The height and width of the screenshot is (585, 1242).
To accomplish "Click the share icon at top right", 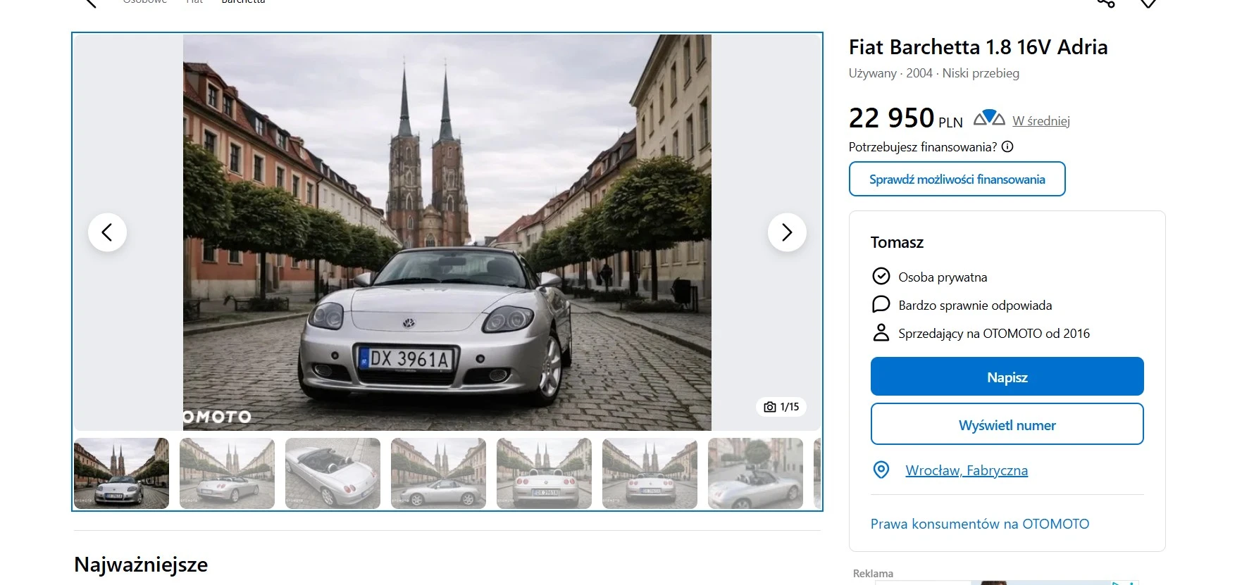I will tap(1105, 3).
